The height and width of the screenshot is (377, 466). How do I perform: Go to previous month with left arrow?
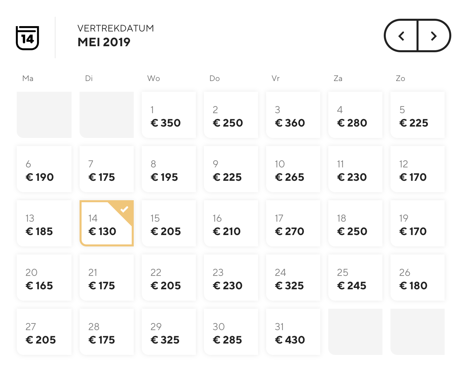tap(401, 36)
